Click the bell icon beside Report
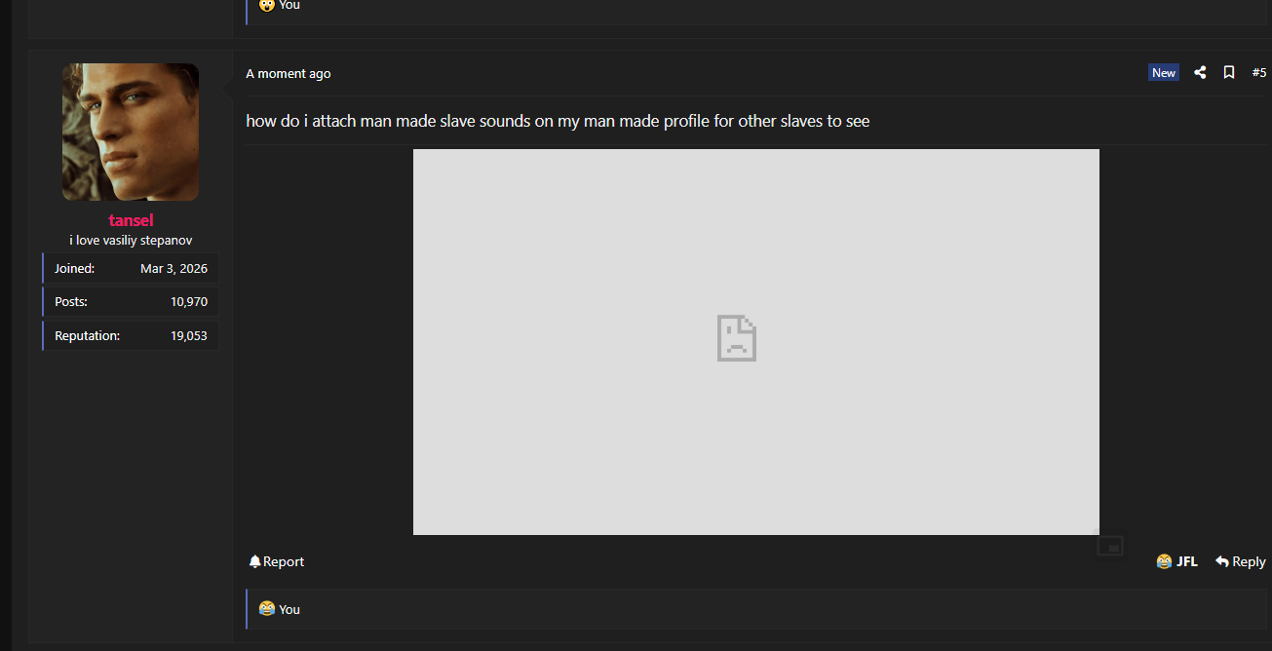The width and height of the screenshot is (1272, 651). point(255,561)
